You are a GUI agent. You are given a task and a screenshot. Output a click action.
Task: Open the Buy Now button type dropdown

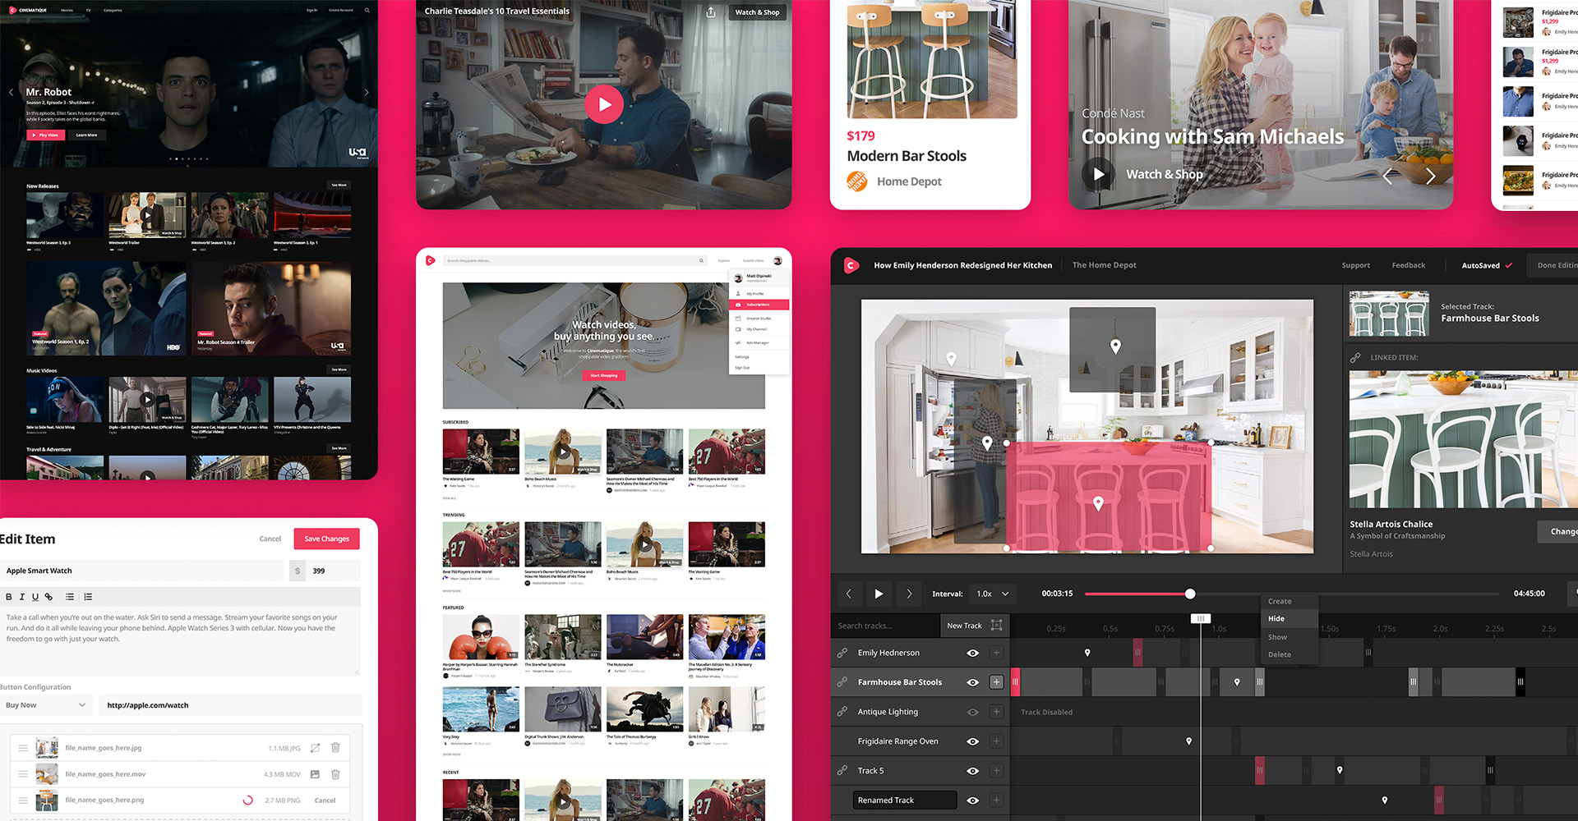(45, 705)
